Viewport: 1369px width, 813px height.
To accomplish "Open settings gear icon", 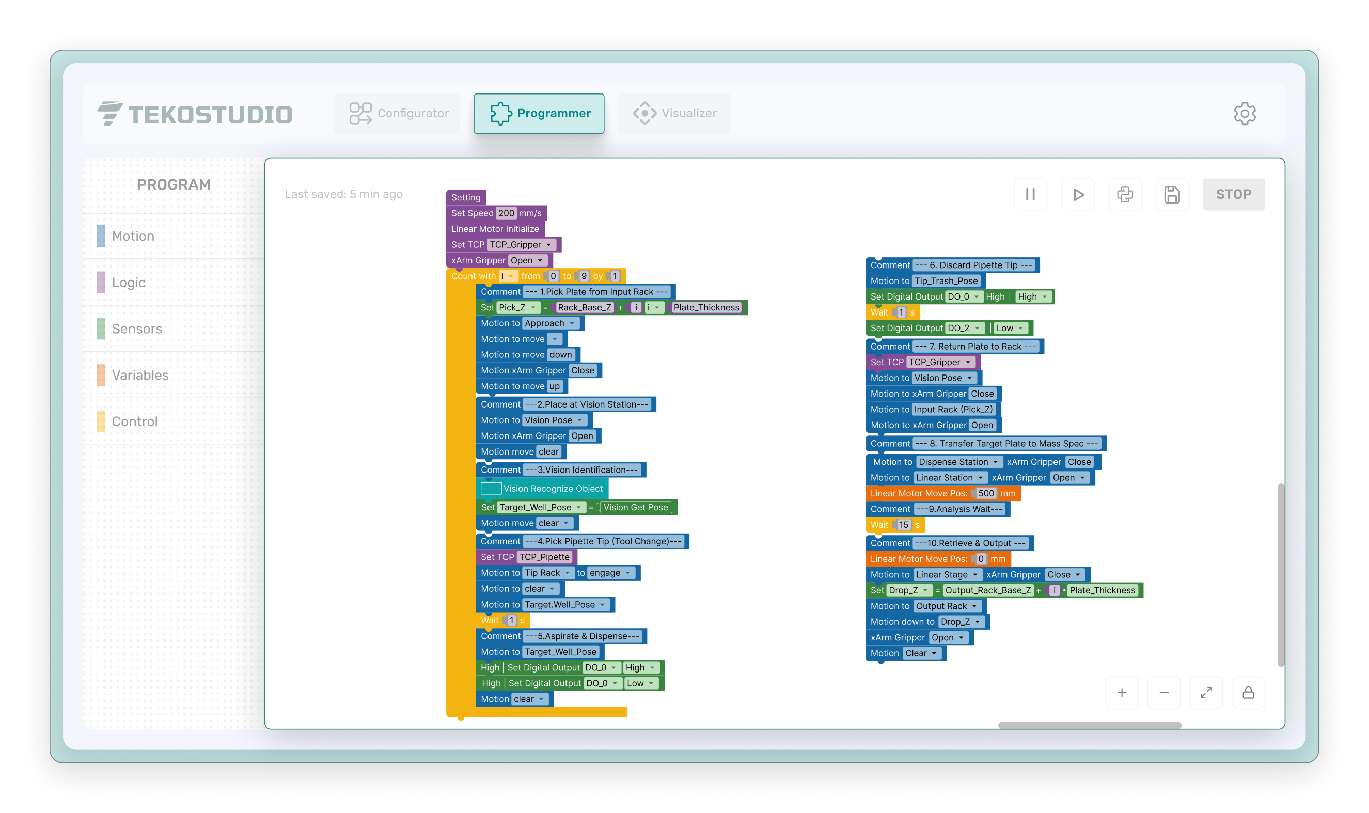I will point(1244,114).
